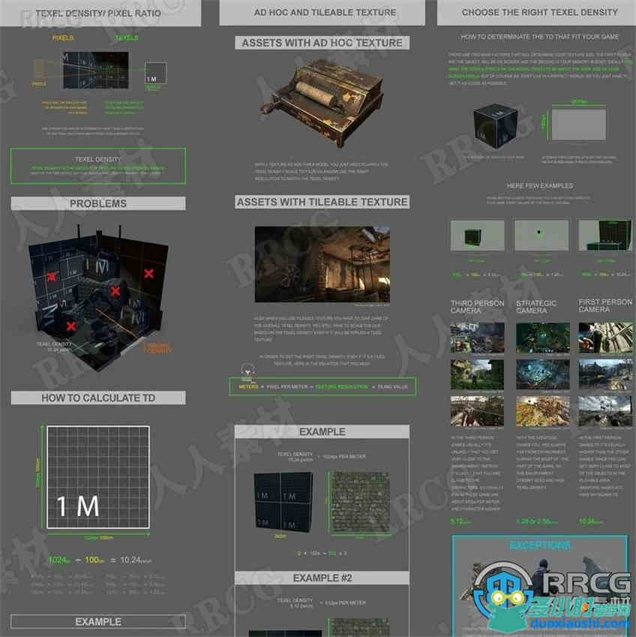The image size is (636, 637).
Task: Open the bottom screenshot under Third Person Camera
Action: (477, 411)
